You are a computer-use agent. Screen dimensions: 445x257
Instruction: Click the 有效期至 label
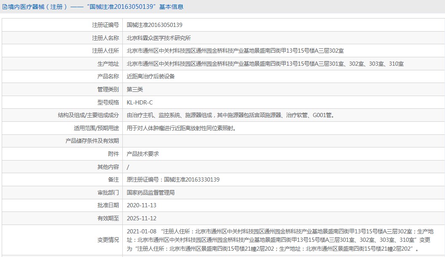tap(108, 219)
